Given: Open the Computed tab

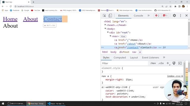Looking at the screenshot, I should click(x=120, y=58).
